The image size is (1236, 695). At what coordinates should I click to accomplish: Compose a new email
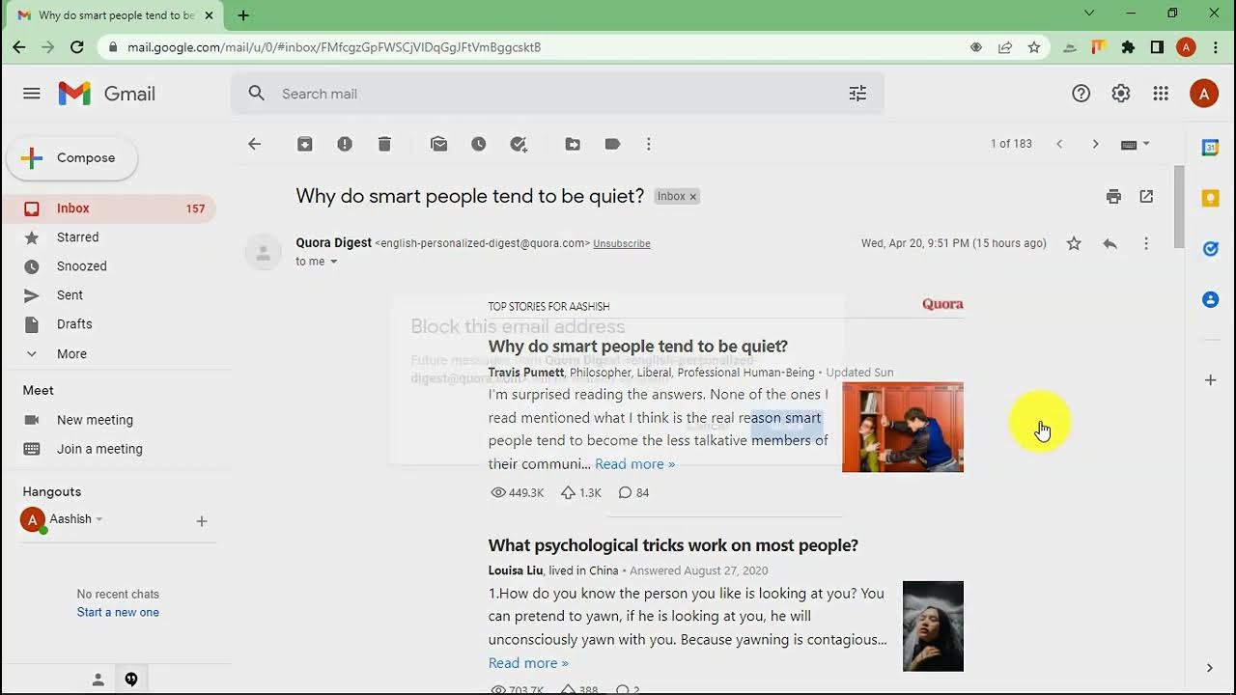[x=72, y=158]
